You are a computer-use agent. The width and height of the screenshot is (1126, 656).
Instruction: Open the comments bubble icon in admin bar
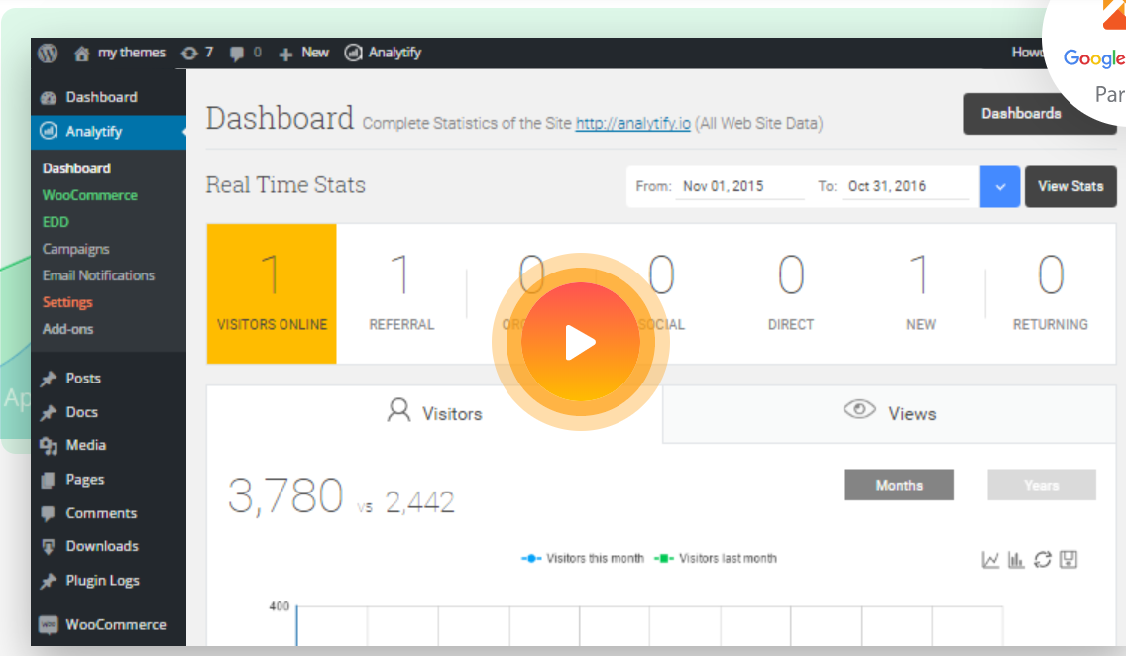[236, 54]
